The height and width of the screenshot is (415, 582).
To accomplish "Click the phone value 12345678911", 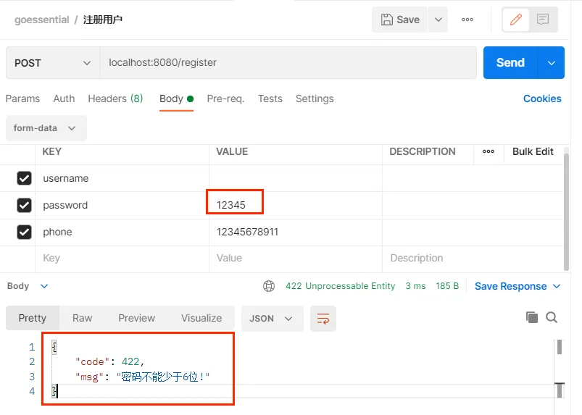I will tap(247, 232).
